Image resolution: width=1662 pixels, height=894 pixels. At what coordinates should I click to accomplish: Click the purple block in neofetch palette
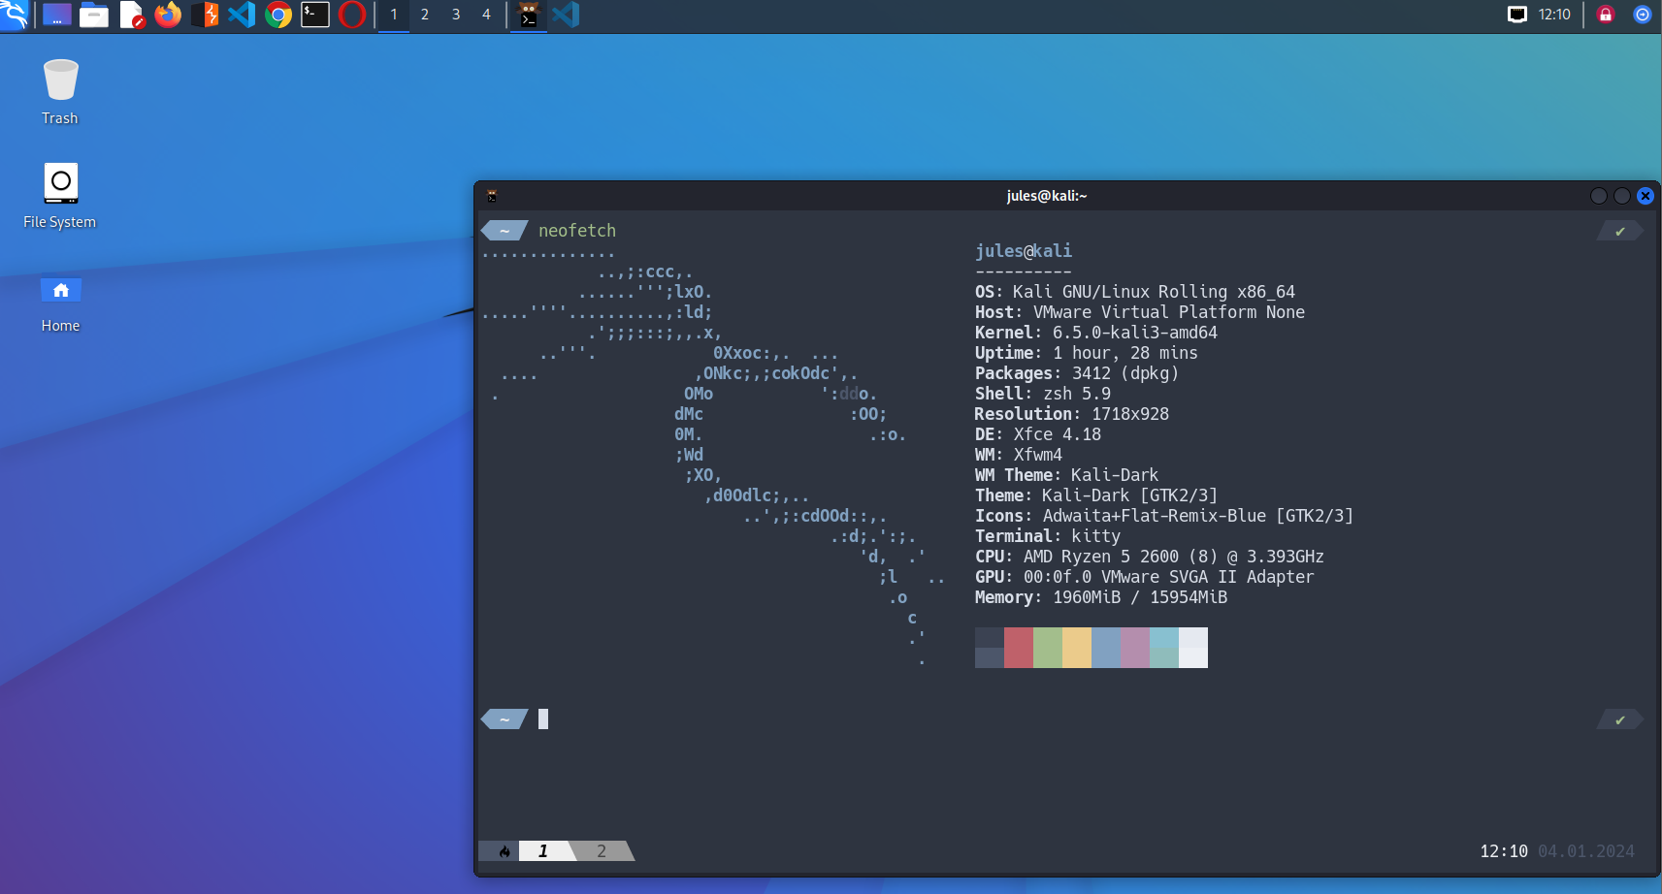pyautogui.click(x=1135, y=648)
